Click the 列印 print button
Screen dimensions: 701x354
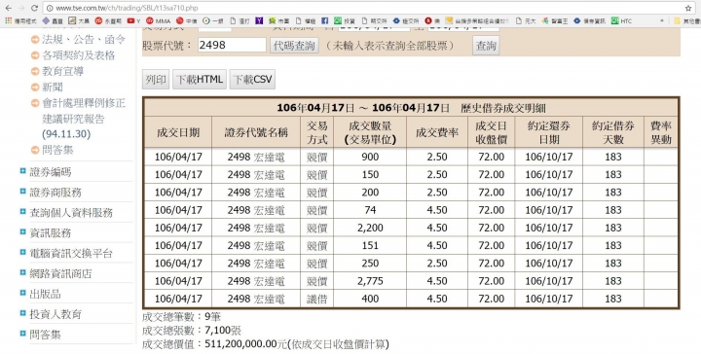point(156,80)
